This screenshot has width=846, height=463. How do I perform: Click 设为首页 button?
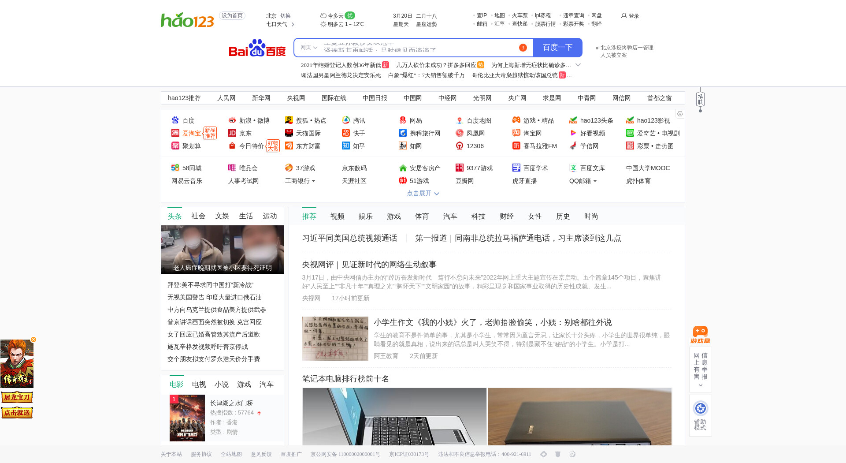232,15
